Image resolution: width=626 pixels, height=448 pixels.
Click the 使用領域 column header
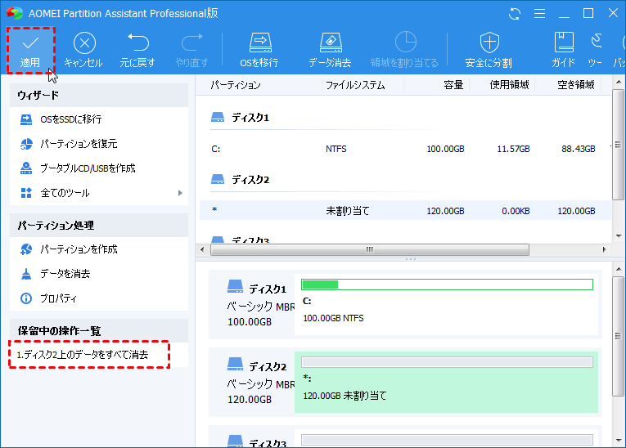[x=509, y=85]
